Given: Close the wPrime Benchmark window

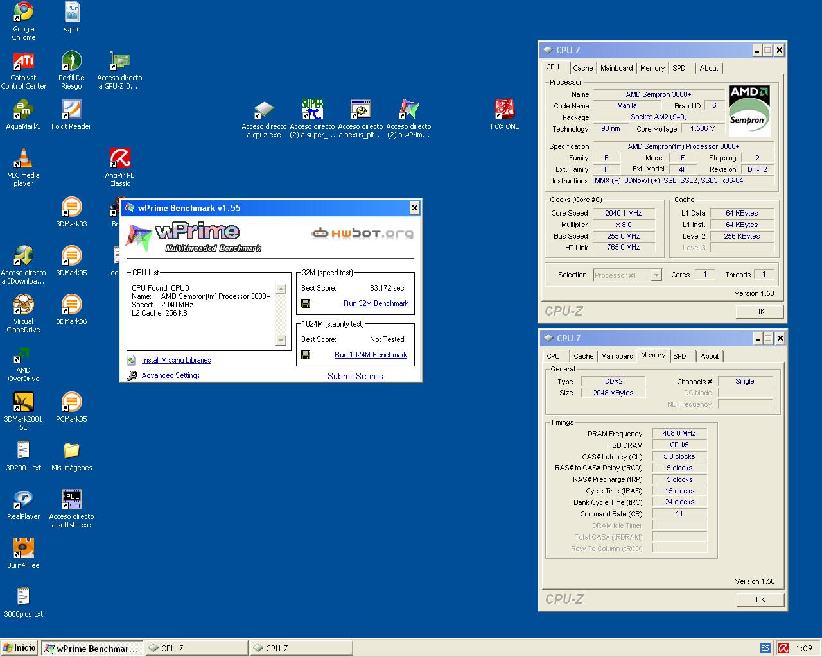Looking at the screenshot, I should [x=414, y=207].
